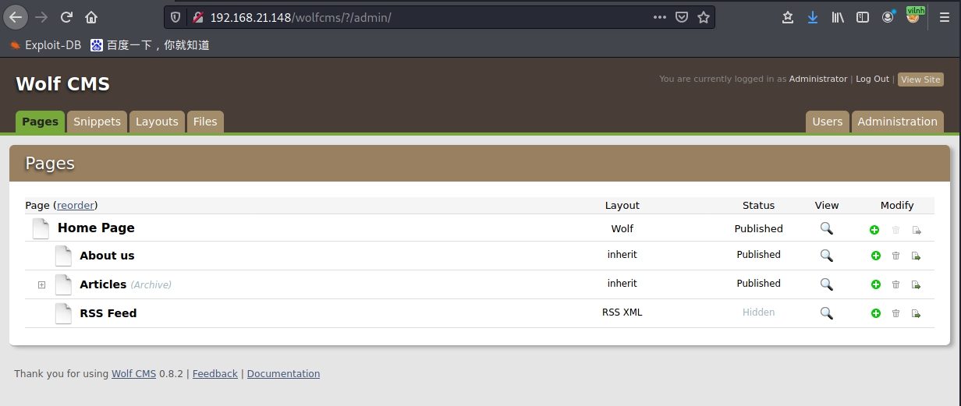This screenshot has height=406, width=961.
Task: Click the Pocket save icon
Action: (x=682, y=17)
